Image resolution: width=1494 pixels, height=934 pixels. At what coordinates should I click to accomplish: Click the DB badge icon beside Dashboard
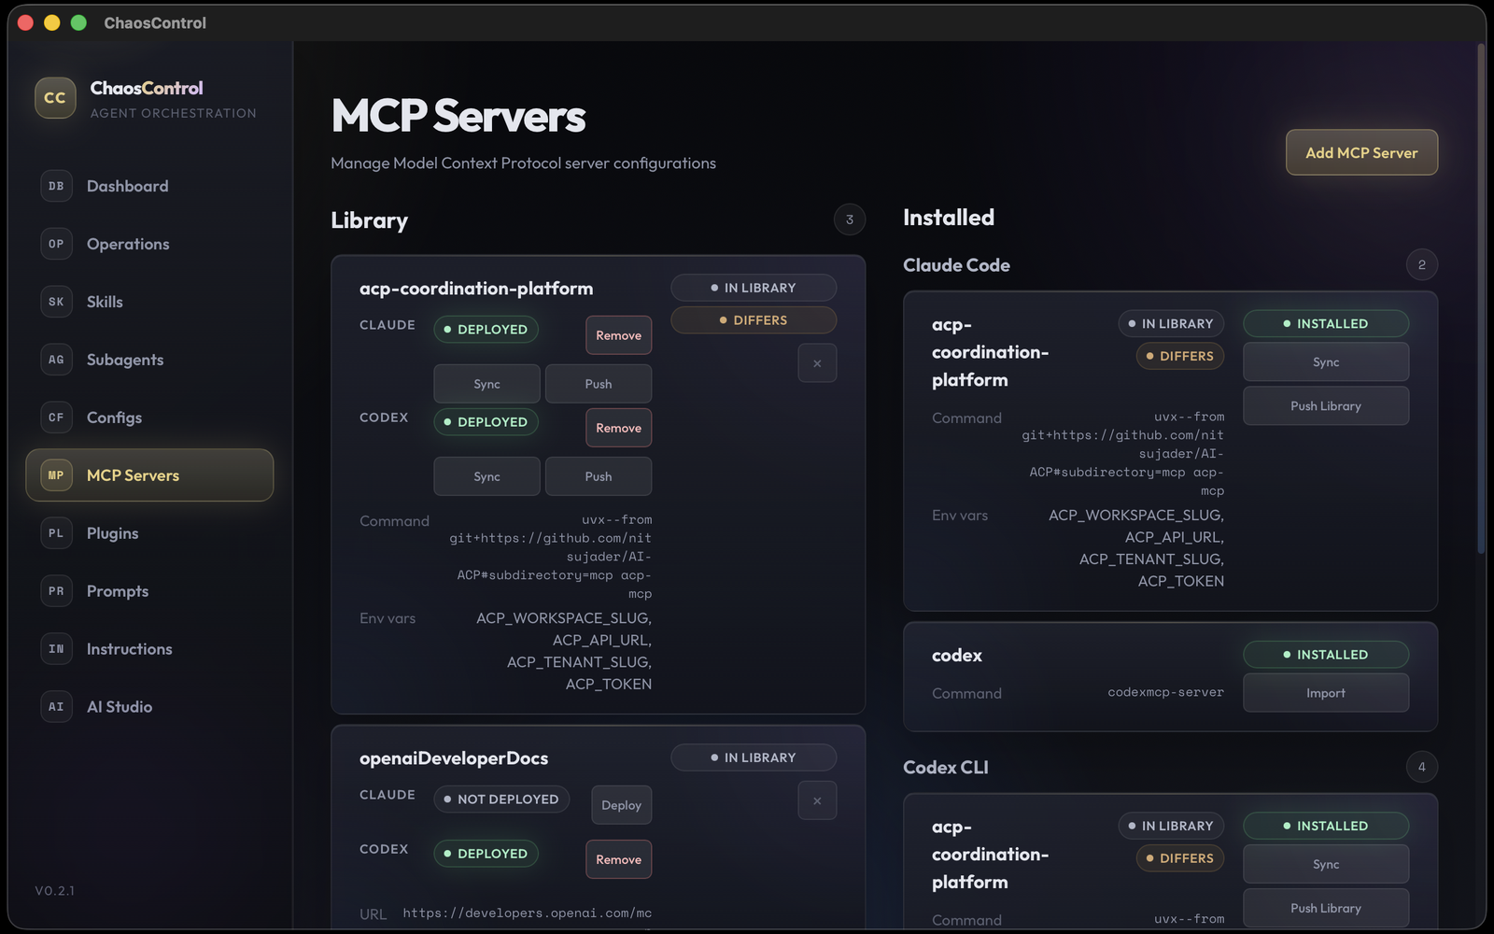pyautogui.click(x=56, y=186)
